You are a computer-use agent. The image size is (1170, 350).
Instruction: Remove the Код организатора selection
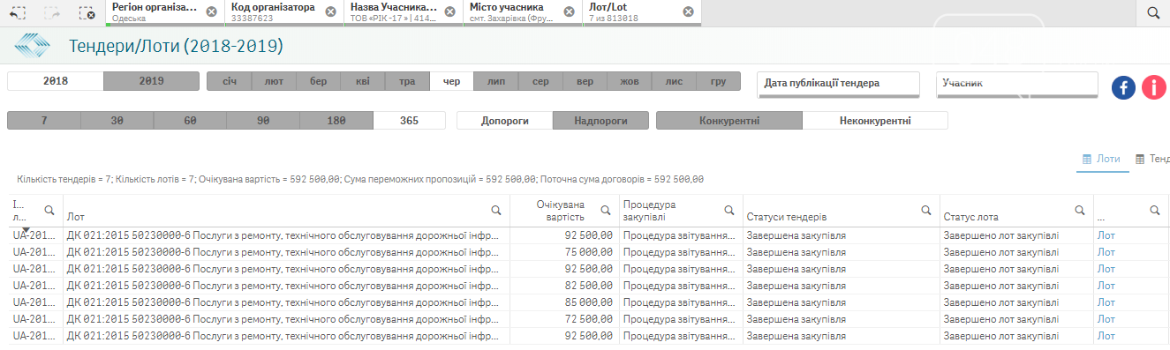[x=330, y=11]
